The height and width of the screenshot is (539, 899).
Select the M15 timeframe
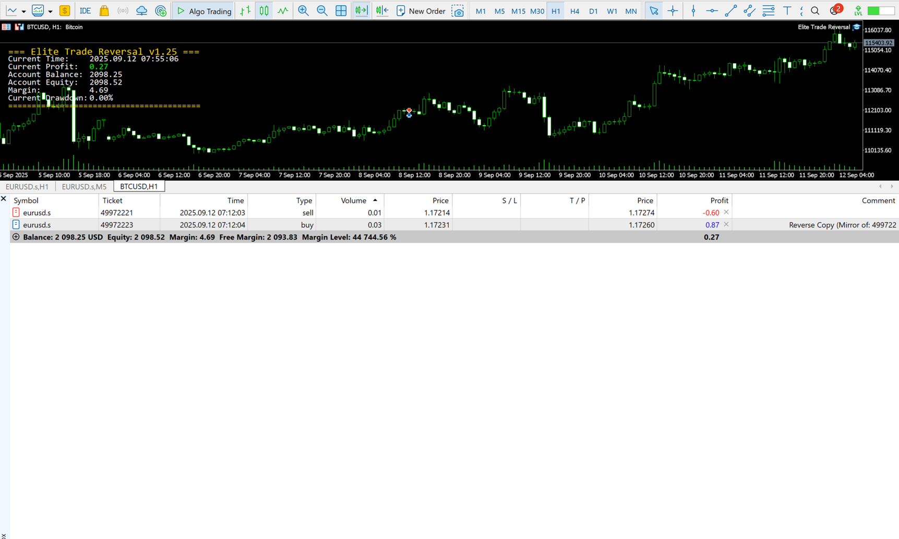point(518,11)
